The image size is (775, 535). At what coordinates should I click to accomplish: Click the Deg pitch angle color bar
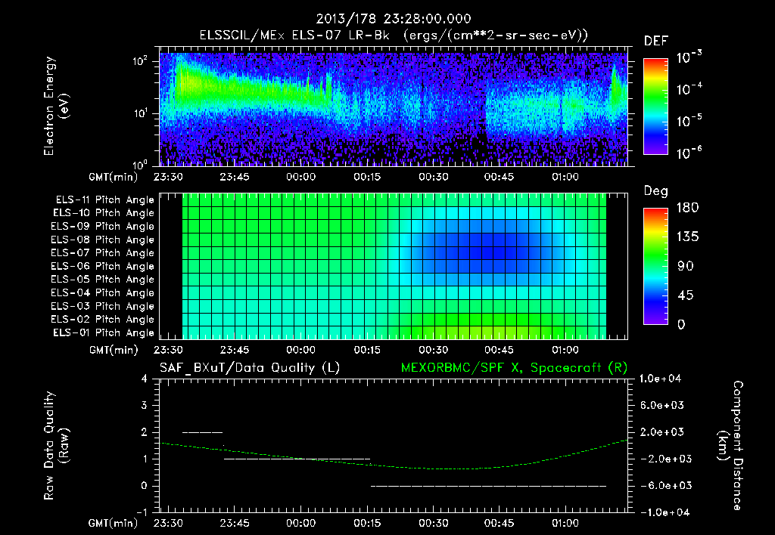655,266
